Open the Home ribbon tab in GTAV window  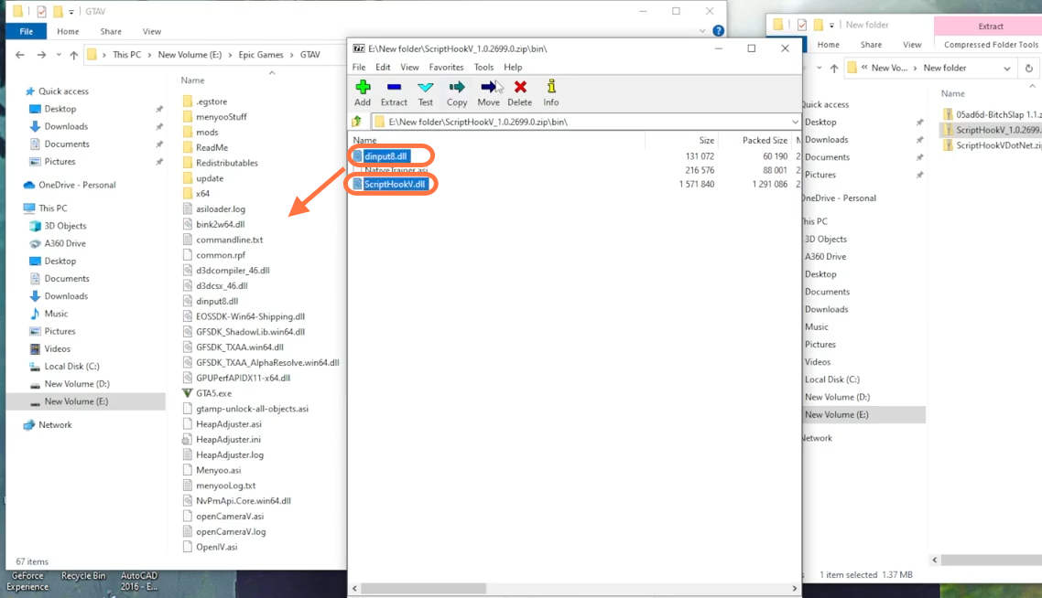point(68,31)
